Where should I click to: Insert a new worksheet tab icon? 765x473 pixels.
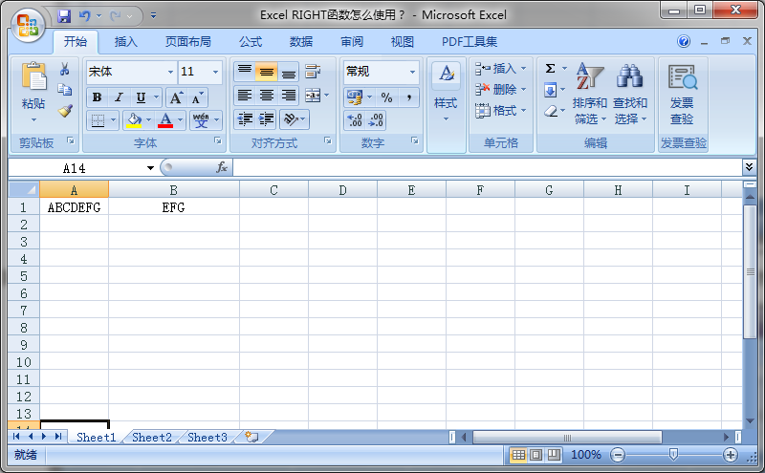tap(251, 437)
